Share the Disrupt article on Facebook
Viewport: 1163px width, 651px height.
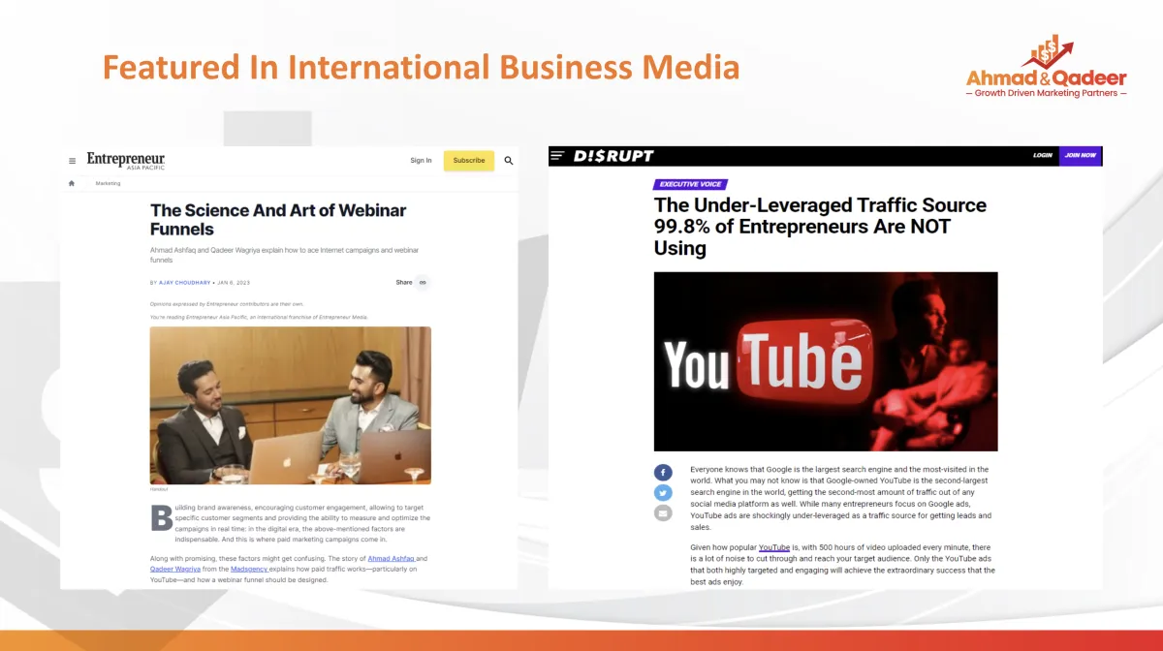pos(663,473)
